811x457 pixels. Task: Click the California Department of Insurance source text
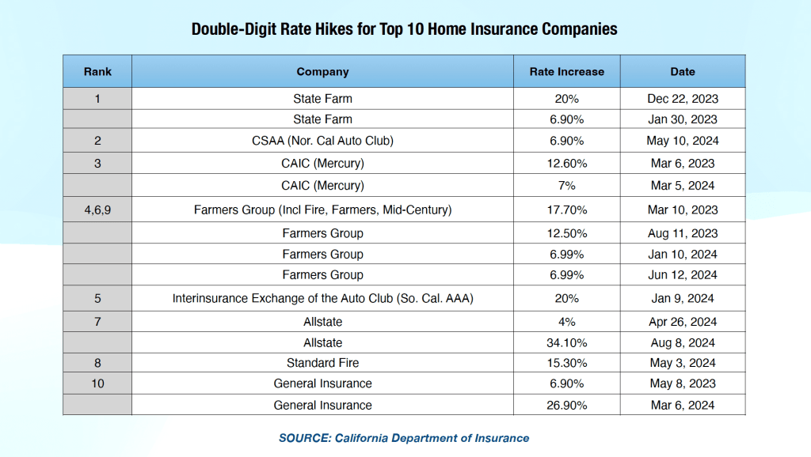point(404,437)
